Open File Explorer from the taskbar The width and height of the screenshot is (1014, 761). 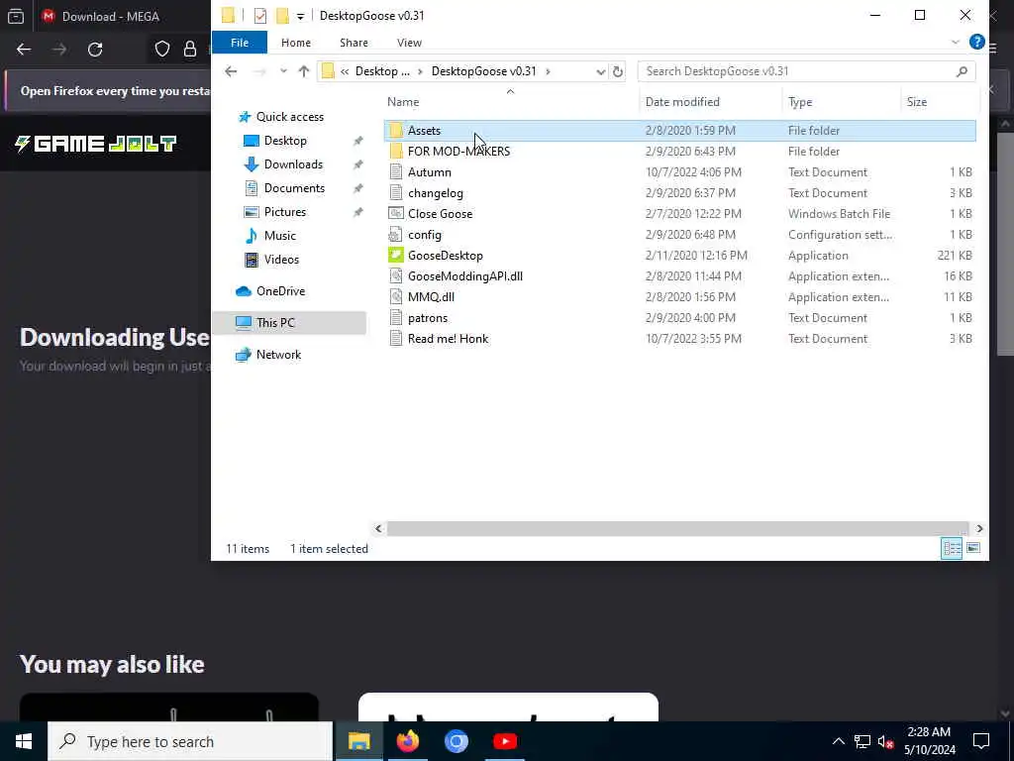pos(358,741)
